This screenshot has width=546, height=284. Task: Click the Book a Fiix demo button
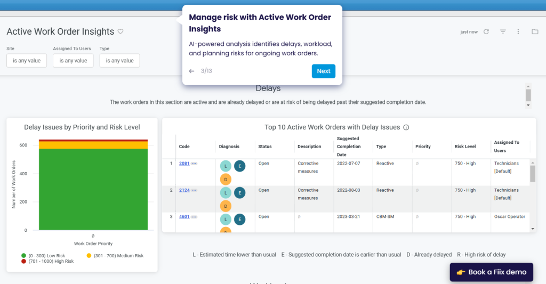click(492, 272)
